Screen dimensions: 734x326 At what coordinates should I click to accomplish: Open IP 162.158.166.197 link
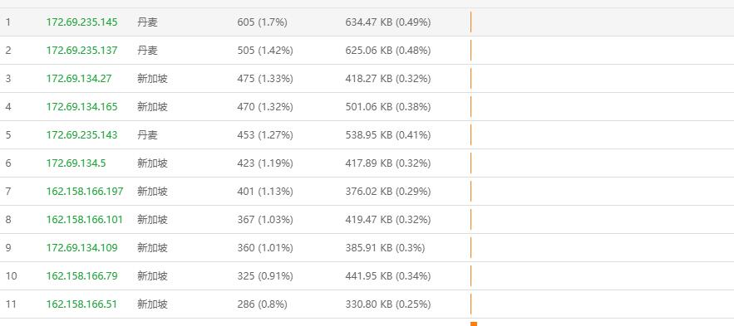(x=85, y=191)
